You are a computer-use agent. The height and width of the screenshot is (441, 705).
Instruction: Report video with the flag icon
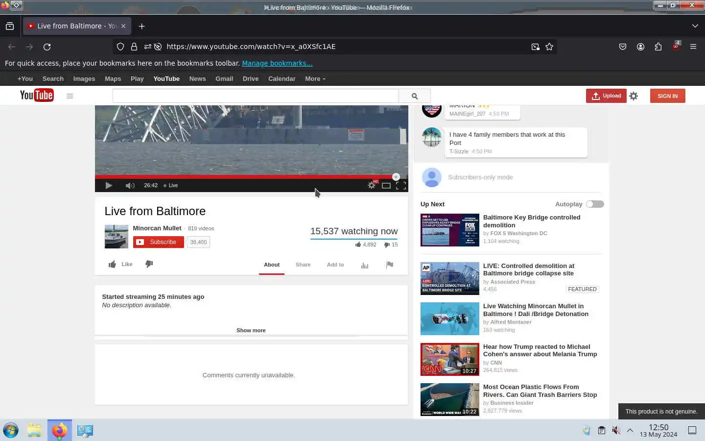390,265
